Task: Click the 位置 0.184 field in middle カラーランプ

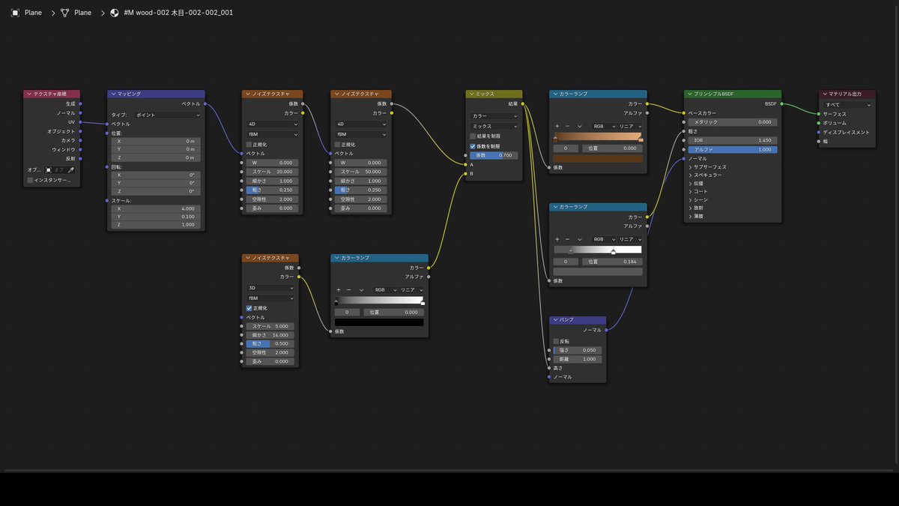Action: 611,262
